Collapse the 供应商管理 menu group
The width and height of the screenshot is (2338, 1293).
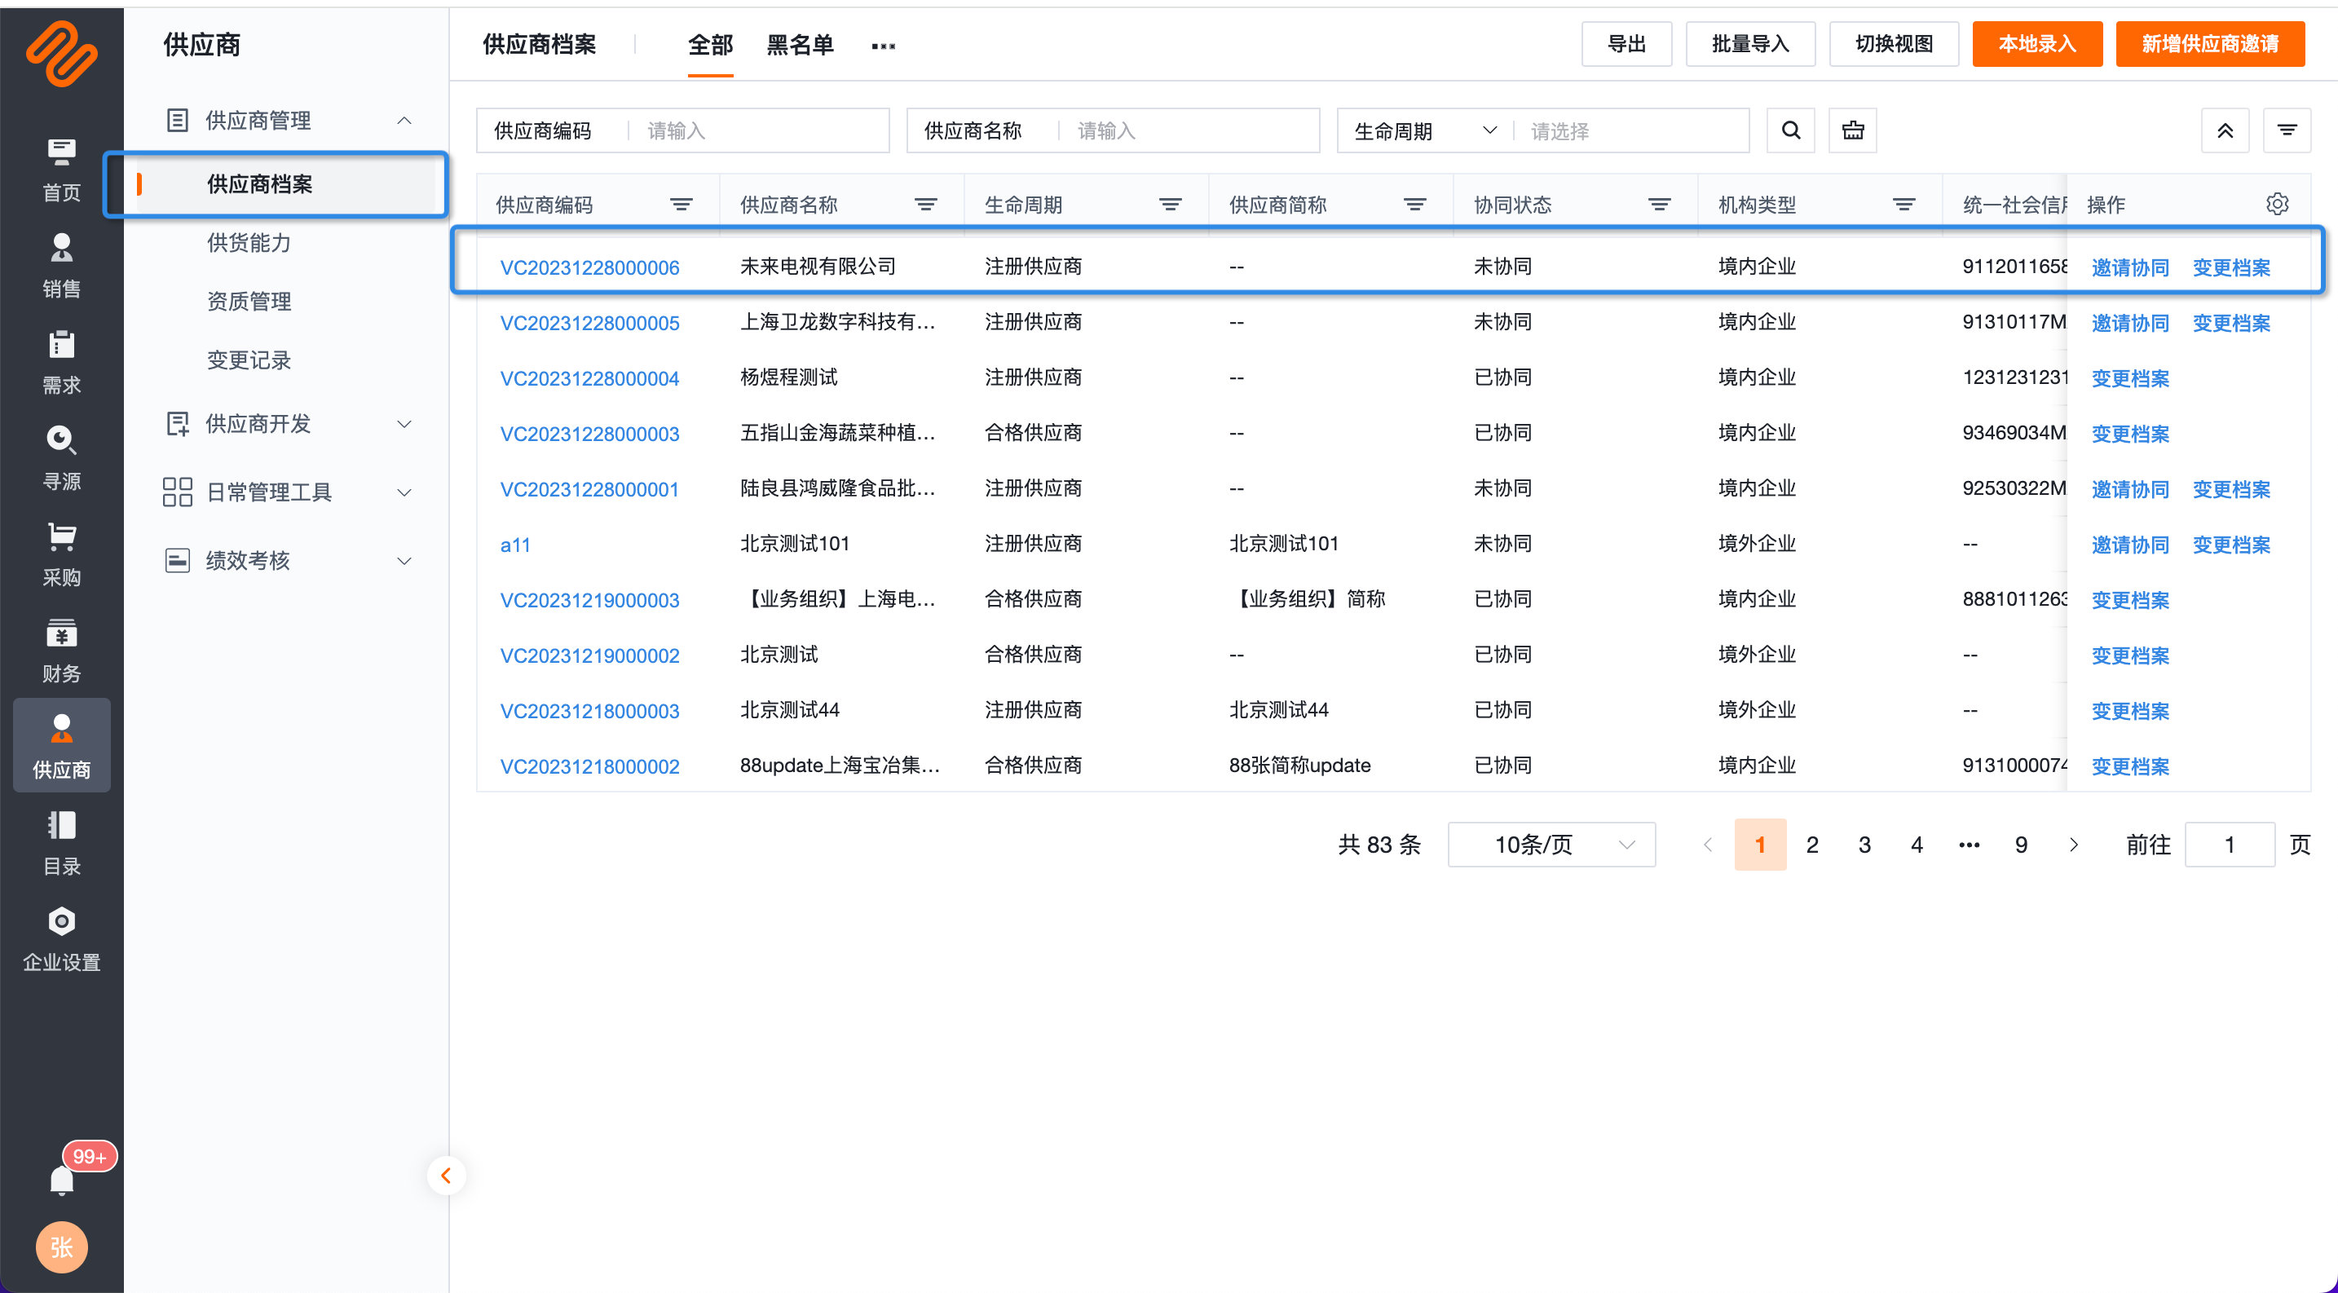pyautogui.click(x=405, y=121)
